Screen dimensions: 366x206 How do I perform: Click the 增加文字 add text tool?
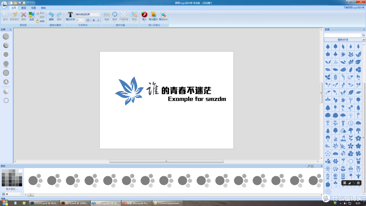70,16
